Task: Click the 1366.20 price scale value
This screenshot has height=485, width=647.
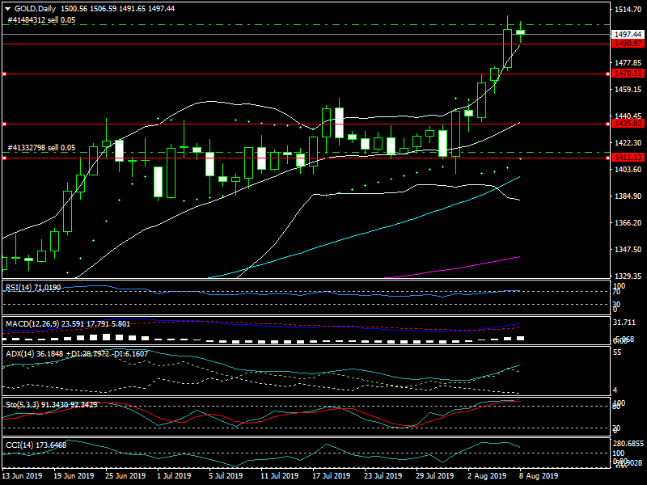Action: [628, 223]
